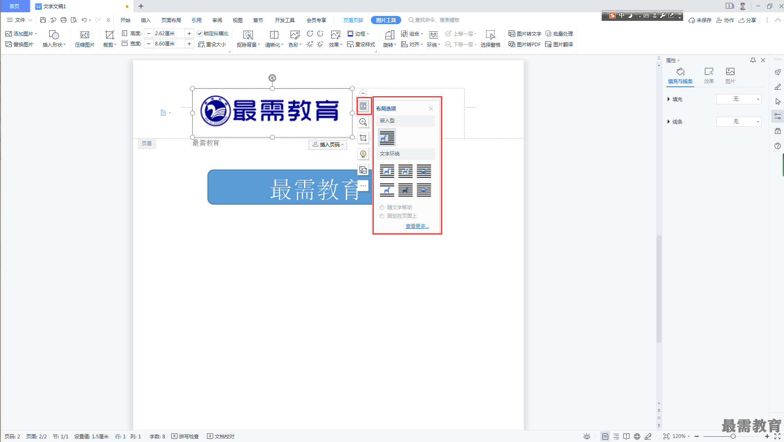The image size is (784, 442).
Task: Click the floating crop icon beside image
Action: coord(363,138)
